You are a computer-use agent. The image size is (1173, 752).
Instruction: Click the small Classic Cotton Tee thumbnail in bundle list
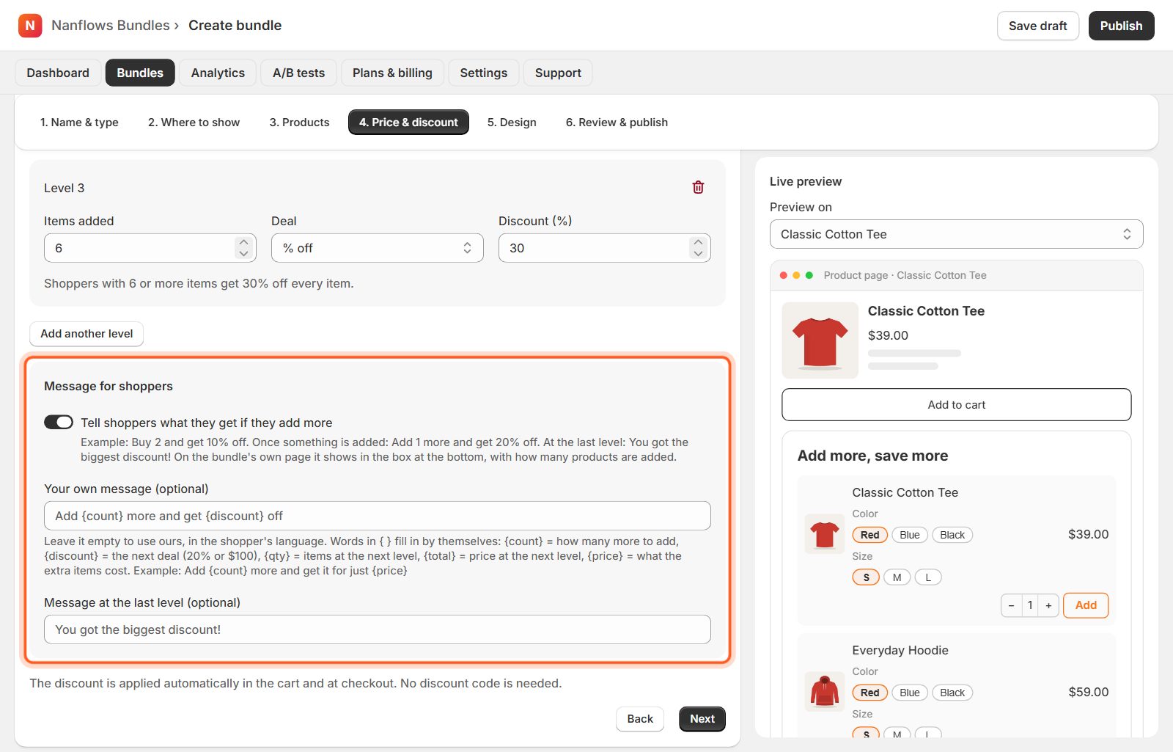(825, 534)
